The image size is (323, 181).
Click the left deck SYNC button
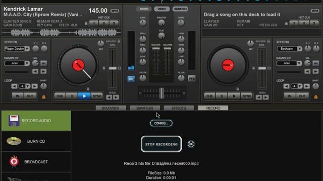97,96
